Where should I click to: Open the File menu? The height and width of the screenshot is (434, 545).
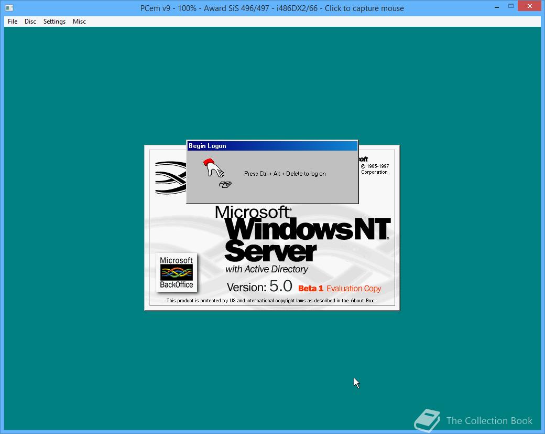point(13,21)
